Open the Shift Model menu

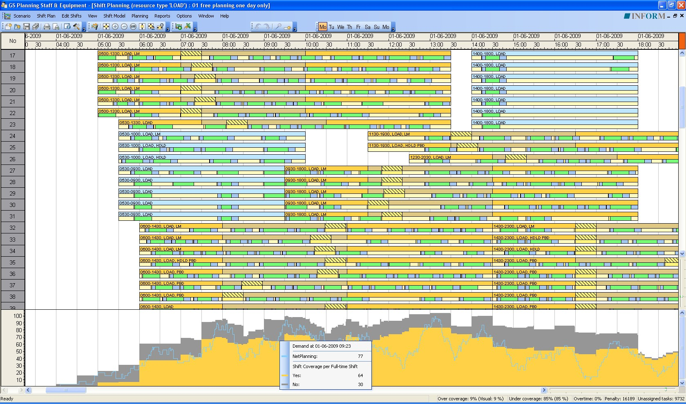coord(114,16)
